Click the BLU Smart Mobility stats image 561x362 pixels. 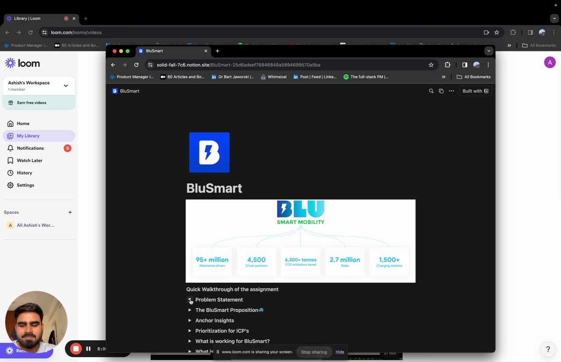(301, 241)
